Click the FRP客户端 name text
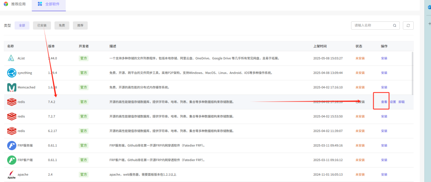 26,160
